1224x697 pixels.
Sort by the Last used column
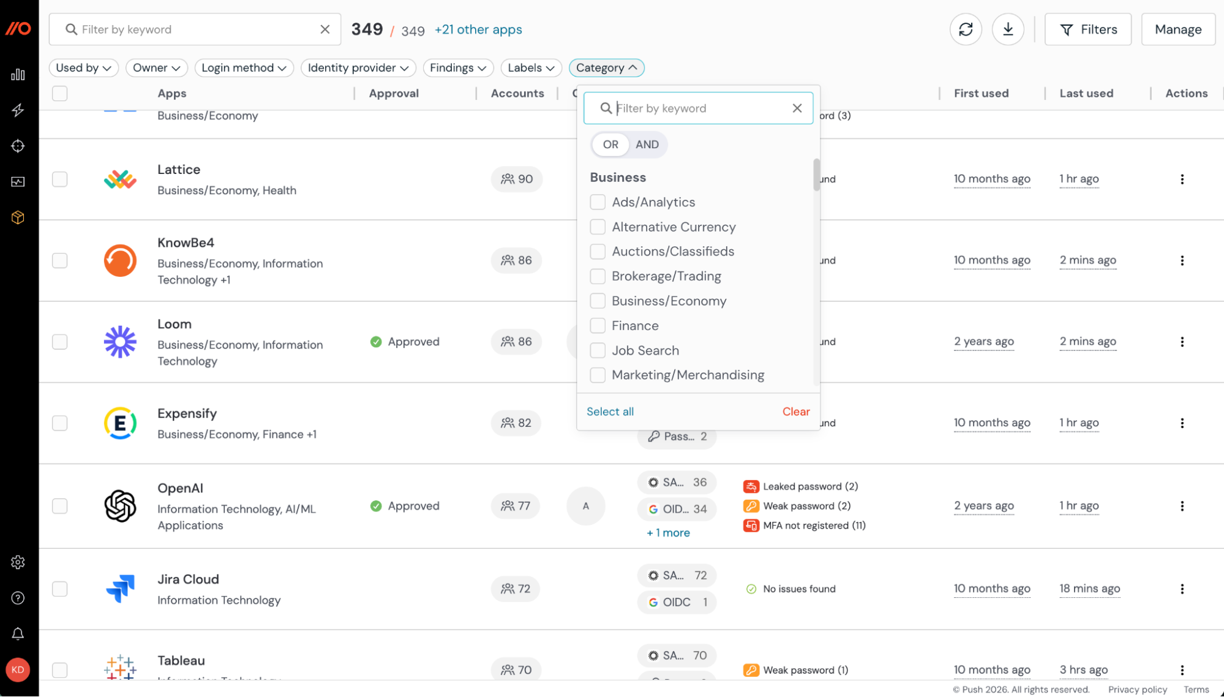[x=1086, y=94]
